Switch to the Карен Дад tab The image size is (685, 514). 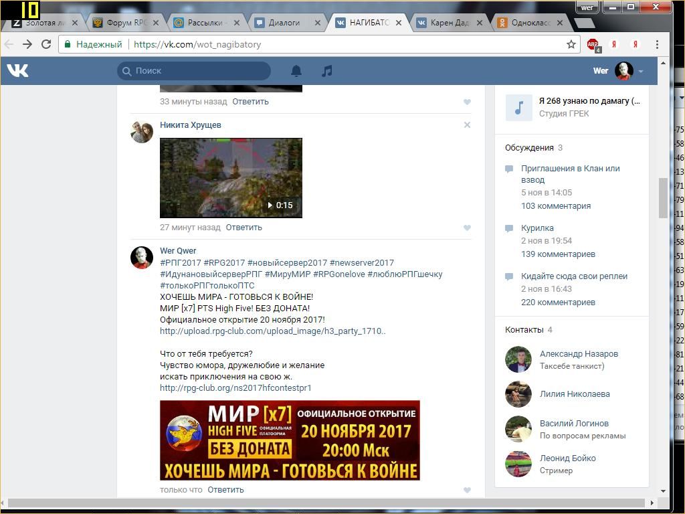[449, 23]
